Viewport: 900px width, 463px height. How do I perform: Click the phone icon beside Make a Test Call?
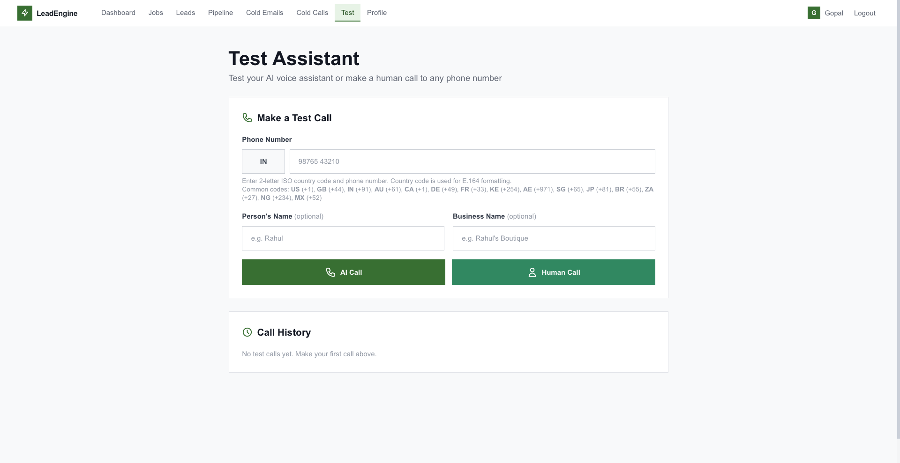pos(247,118)
